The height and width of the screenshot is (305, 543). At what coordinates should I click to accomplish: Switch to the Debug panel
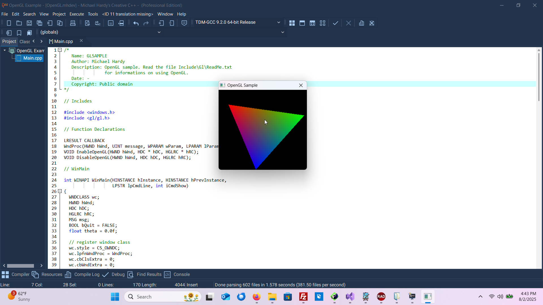point(118,274)
